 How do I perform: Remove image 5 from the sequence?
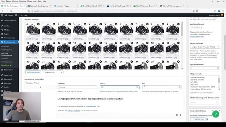pyautogui.click(x=116, y=24)
